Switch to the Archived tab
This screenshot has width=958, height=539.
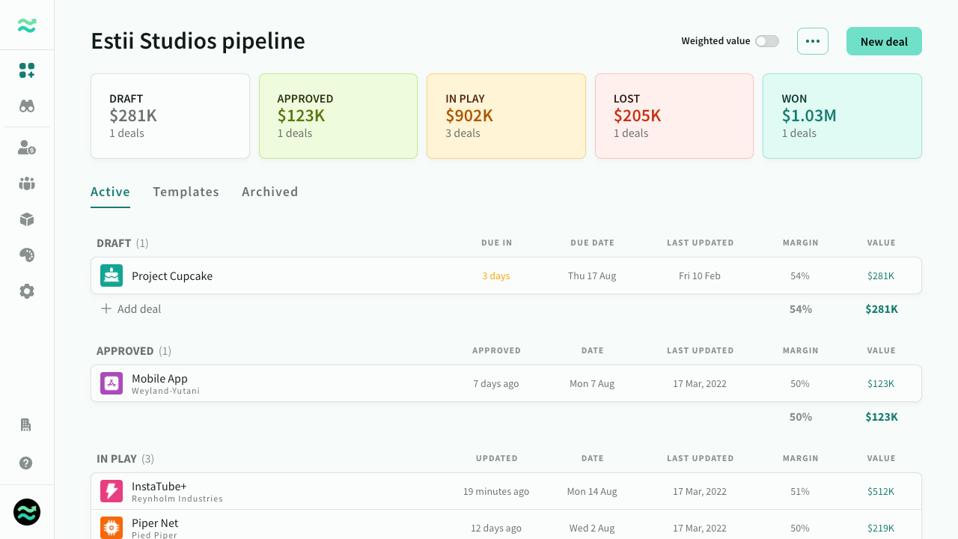[x=269, y=192]
